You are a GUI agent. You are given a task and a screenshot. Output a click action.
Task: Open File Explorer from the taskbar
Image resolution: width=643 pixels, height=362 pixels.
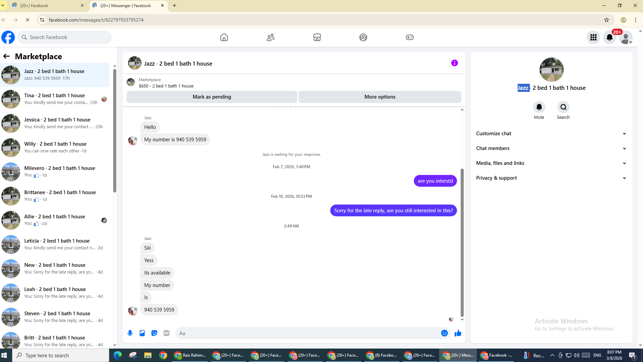148,355
